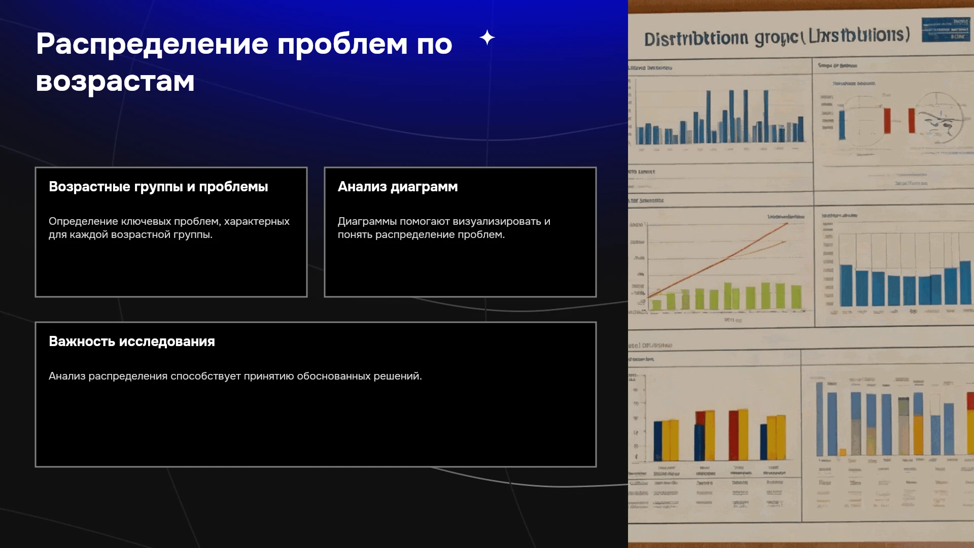The height and width of the screenshot is (548, 974).
Task: Select text about key problems per age group
Action: tap(169, 228)
